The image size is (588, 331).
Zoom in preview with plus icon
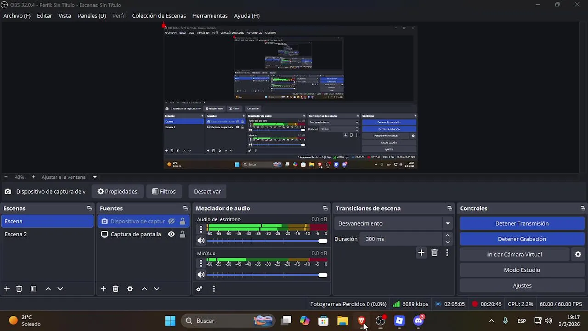click(x=33, y=177)
